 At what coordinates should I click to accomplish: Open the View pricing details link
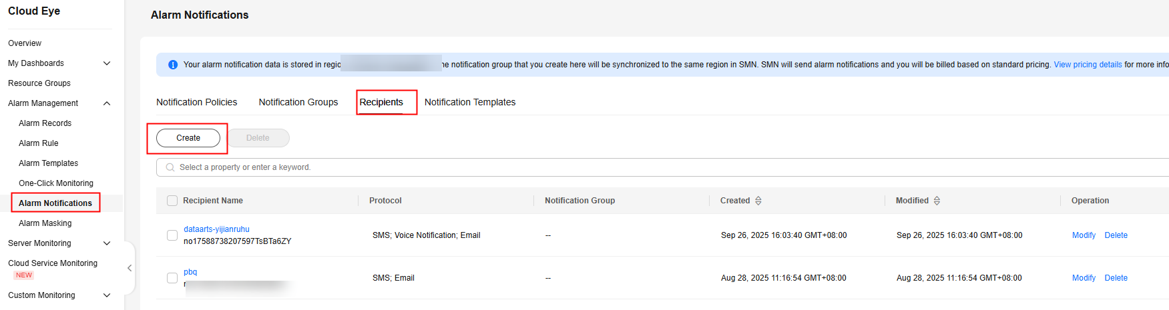point(1088,65)
